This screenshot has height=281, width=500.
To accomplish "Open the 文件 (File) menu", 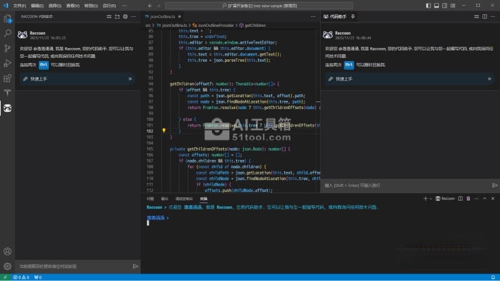I will click(19, 5).
